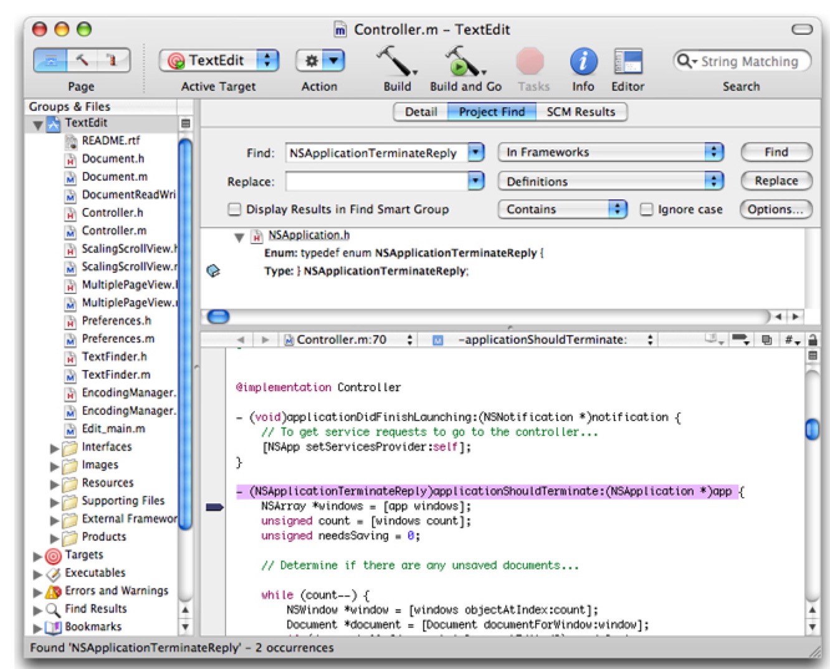
Task: Click the Groups & Files scrollbar thumb
Action: tap(185, 334)
